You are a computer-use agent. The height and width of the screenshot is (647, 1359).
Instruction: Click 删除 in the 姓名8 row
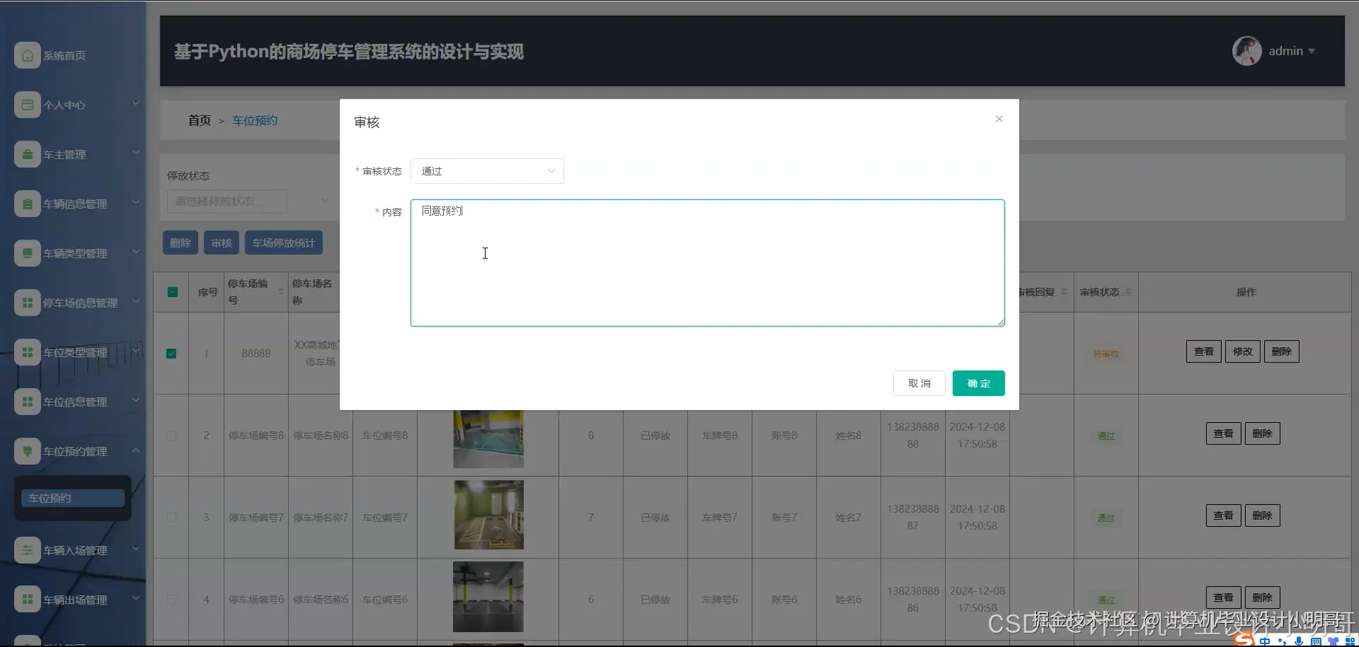(x=1262, y=433)
